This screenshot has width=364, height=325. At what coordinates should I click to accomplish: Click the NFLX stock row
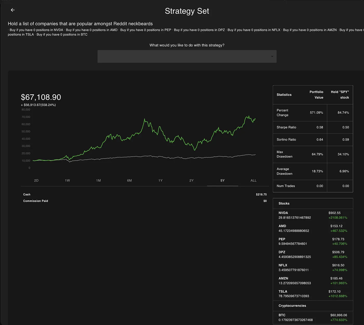point(313,268)
